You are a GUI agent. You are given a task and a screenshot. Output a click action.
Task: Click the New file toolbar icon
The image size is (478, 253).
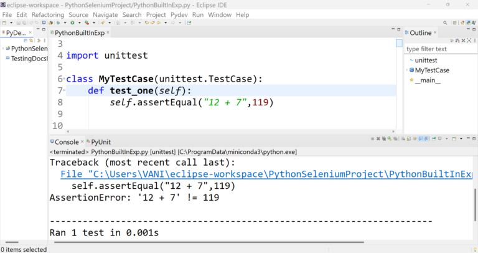[4, 22]
